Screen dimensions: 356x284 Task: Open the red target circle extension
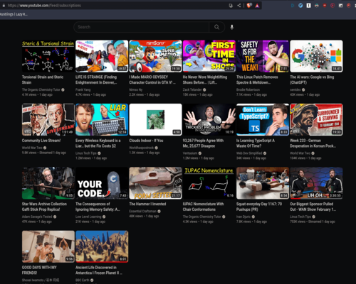point(333,6)
